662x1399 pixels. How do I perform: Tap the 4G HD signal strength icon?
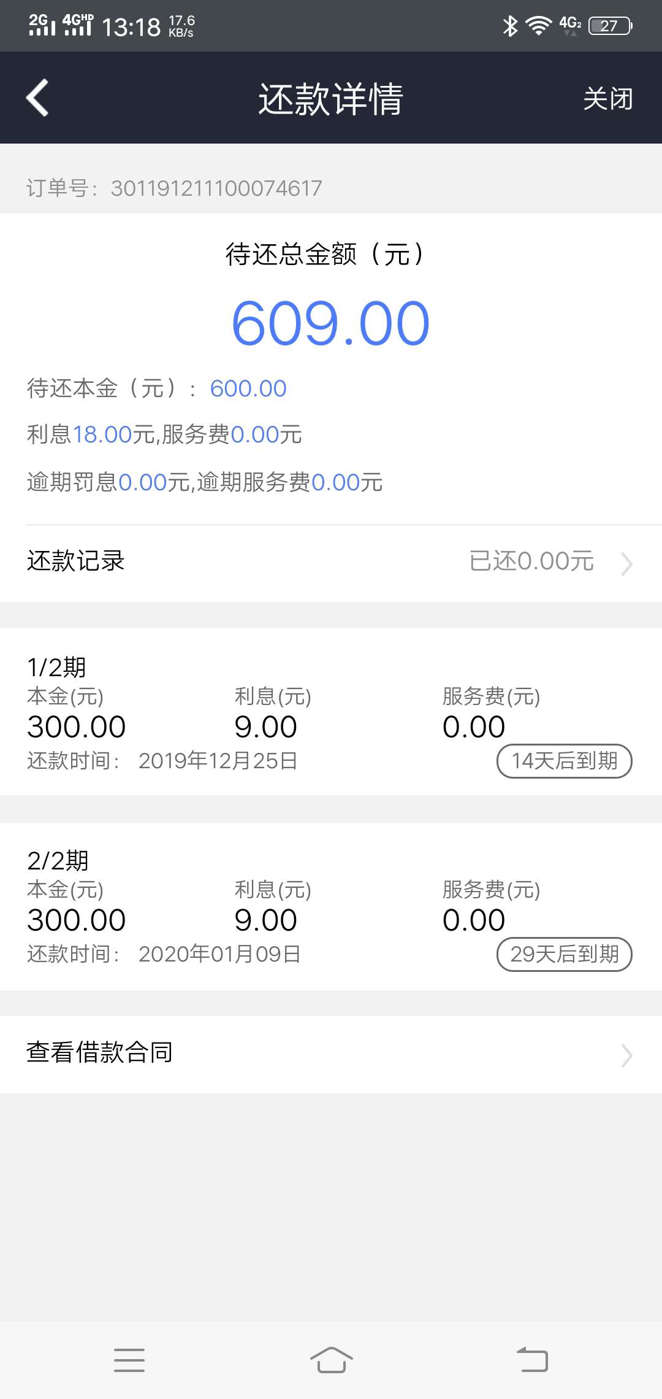[78, 25]
